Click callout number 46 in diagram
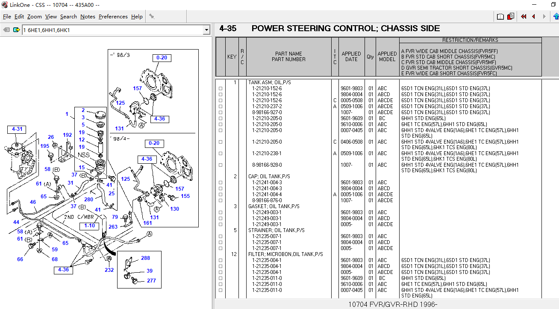The height and width of the screenshot is (309, 559). point(33,202)
